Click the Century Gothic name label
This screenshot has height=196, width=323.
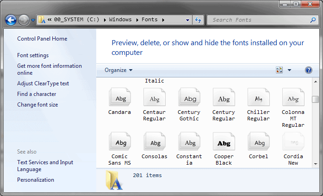coord(189,115)
